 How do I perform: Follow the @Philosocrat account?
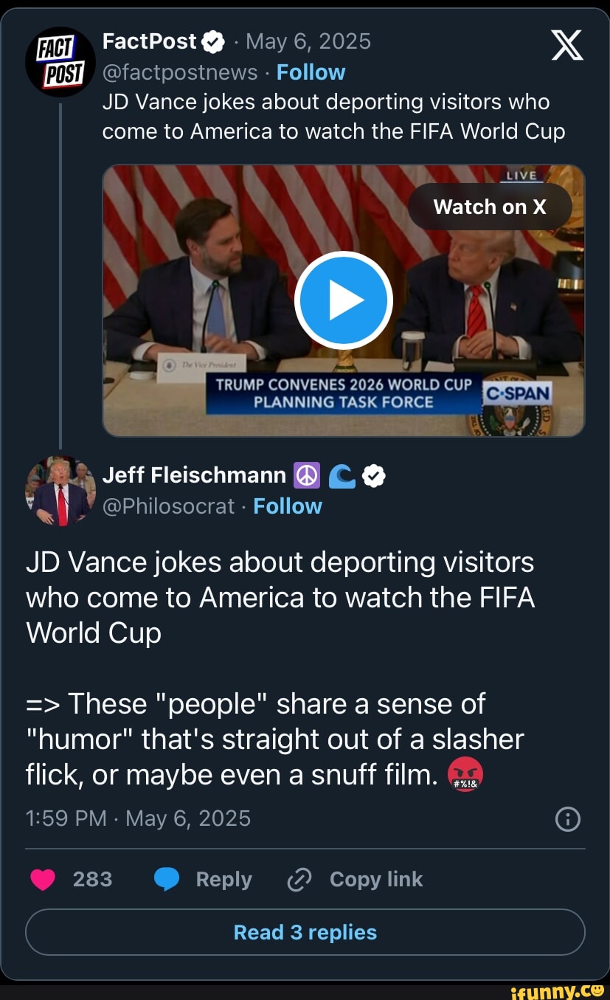coord(287,506)
